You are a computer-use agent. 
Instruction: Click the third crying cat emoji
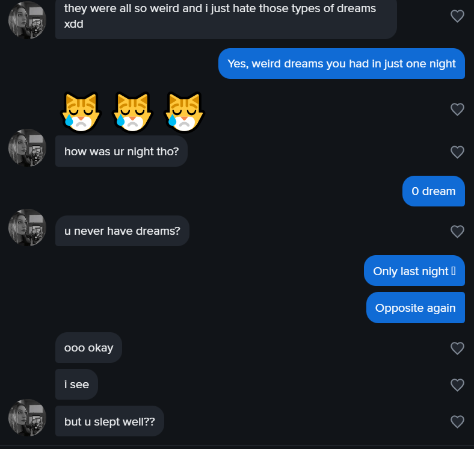pos(184,112)
